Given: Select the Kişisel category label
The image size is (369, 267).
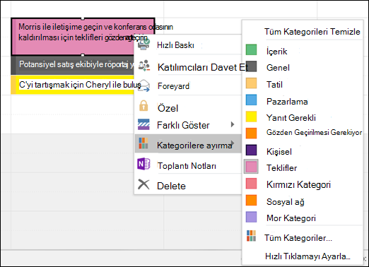Looking at the screenshot, I should tap(279, 152).
